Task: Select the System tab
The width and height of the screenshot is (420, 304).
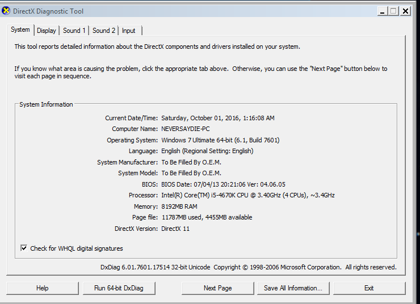Action: click(x=20, y=29)
